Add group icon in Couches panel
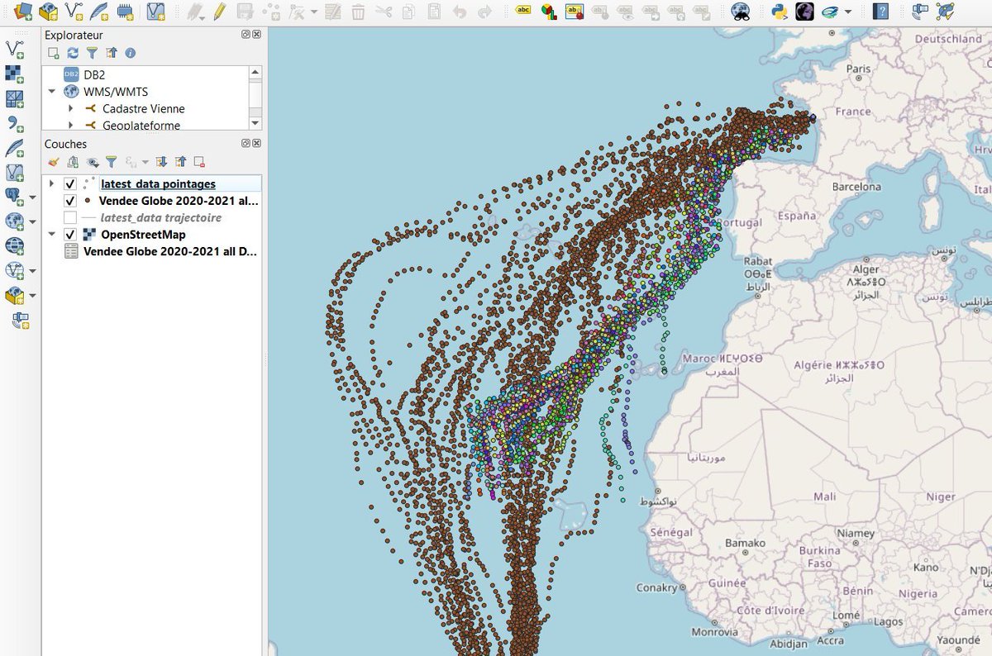992x656 pixels. click(x=73, y=162)
